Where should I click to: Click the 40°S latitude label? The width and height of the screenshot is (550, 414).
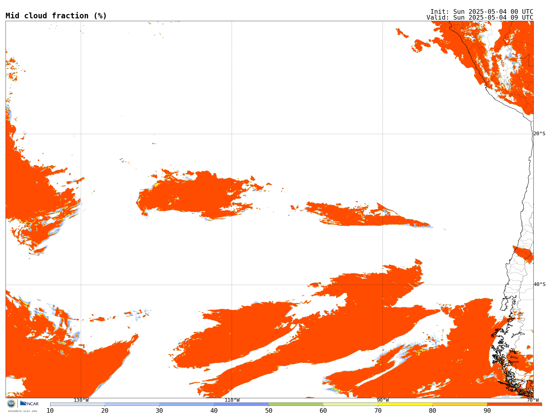[540, 284]
